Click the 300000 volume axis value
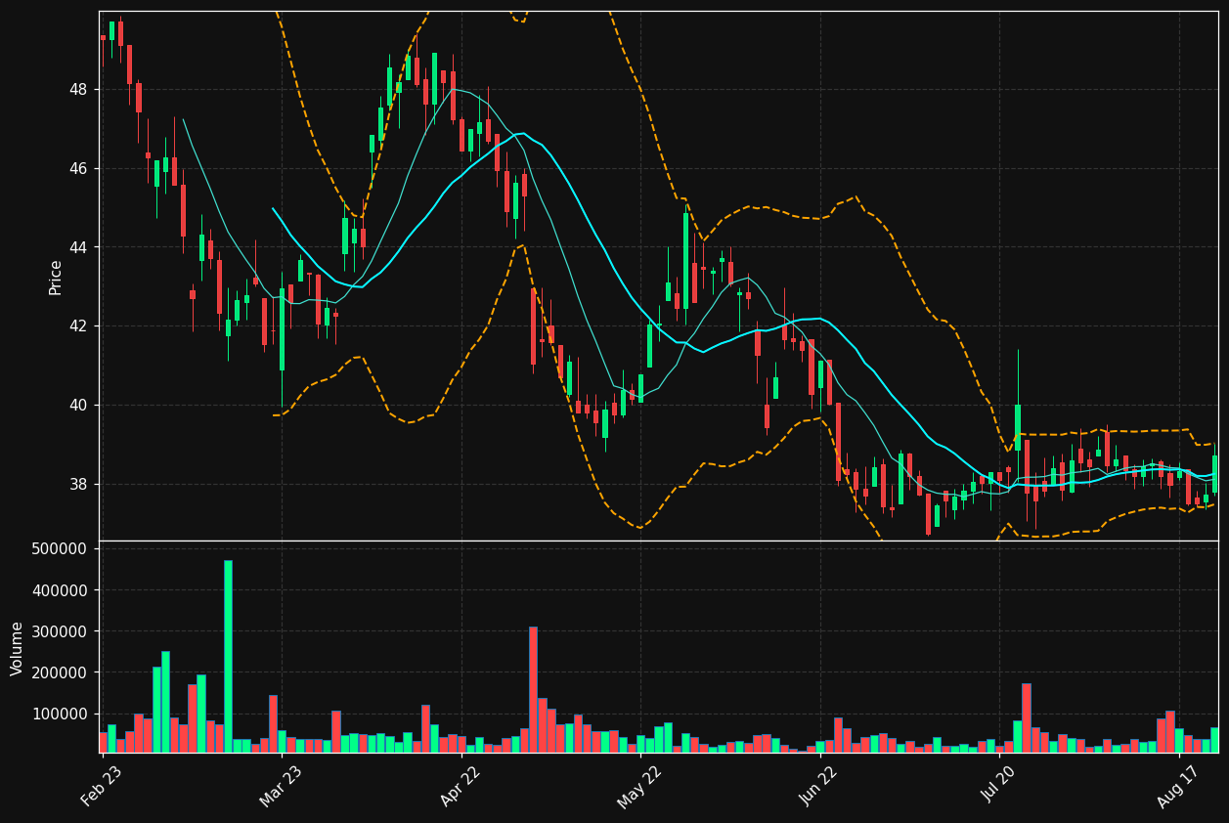This screenshot has width=1229, height=823. (x=61, y=631)
